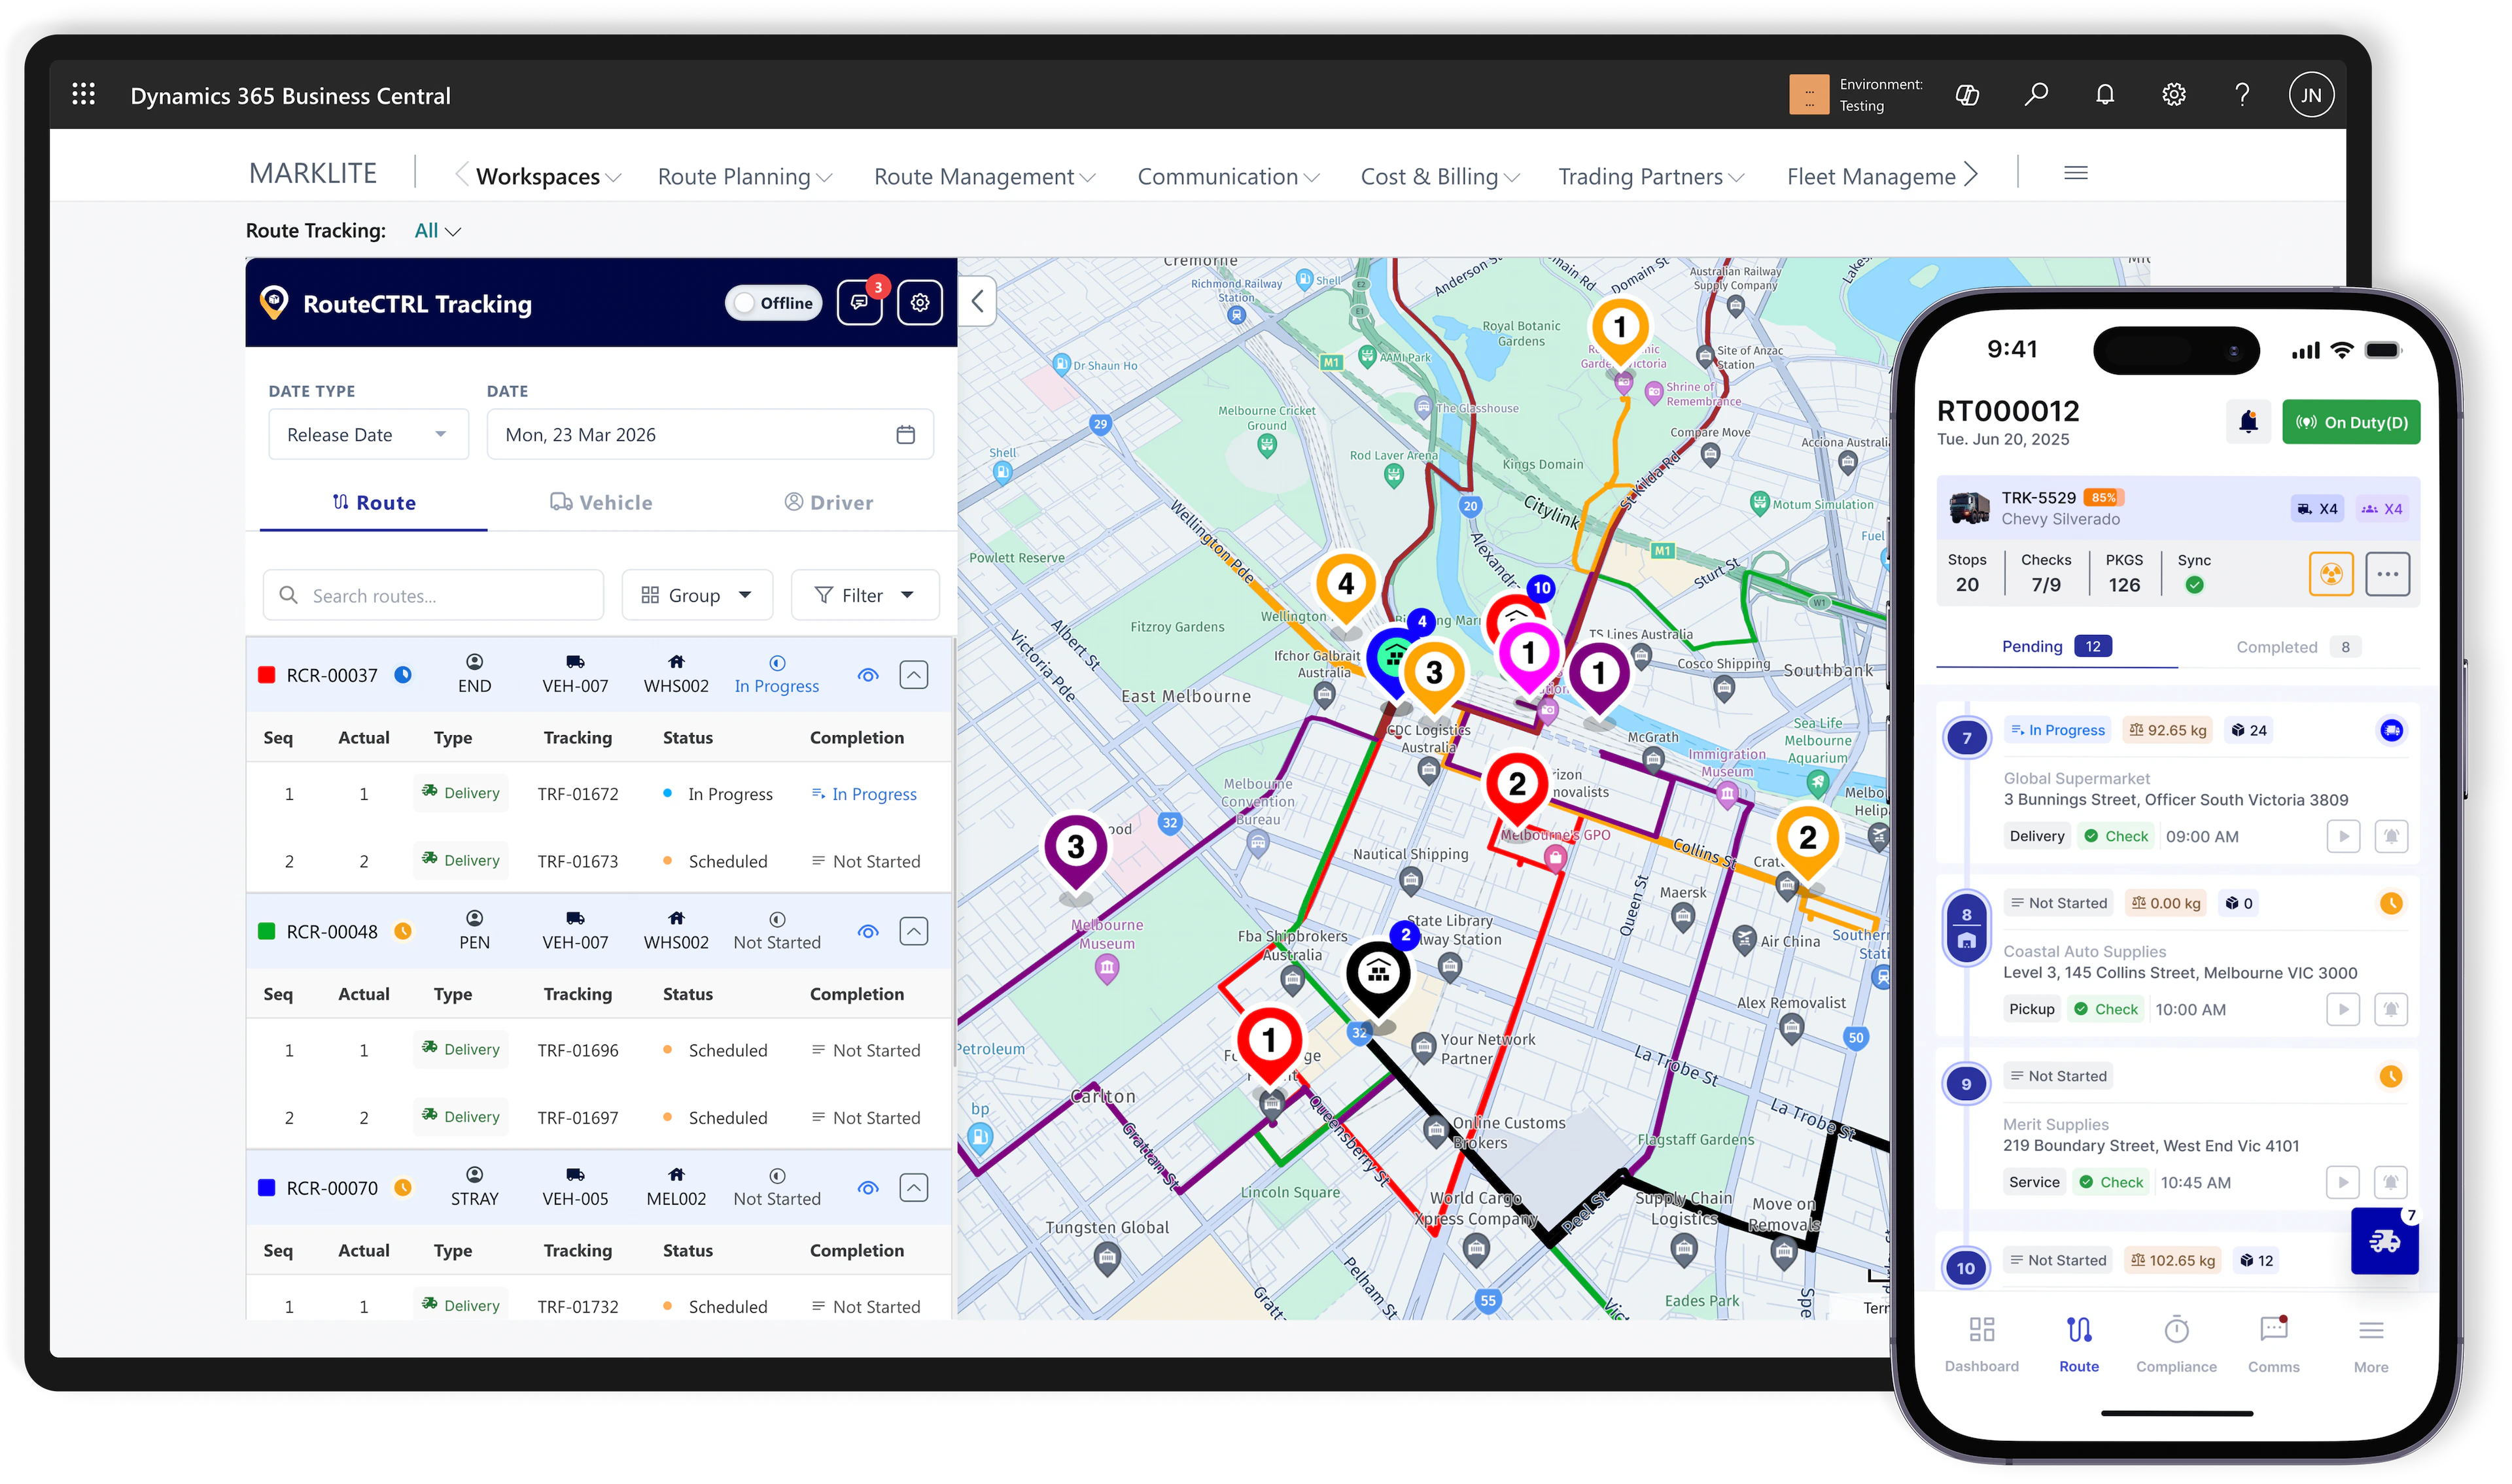This screenshot has width=2512, height=1484.
Task: Tap the blue floating truck button
Action: [x=2385, y=1241]
